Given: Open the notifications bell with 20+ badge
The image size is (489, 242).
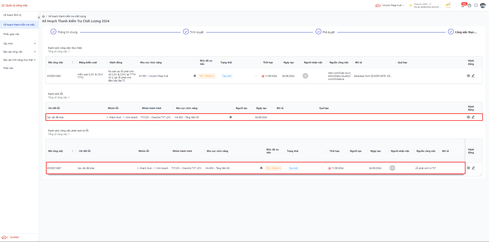Looking at the screenshot, I should pyautogui.click(x=463, y=6).
